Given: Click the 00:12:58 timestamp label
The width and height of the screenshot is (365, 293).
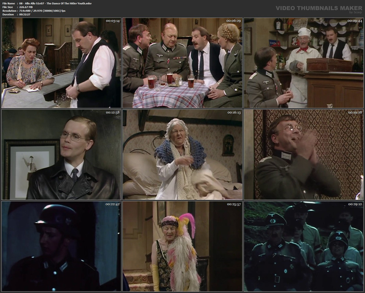Looking at the screenshot, I should [x=113, y=112].
